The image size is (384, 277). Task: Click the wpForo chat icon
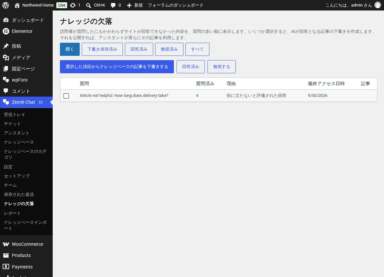tap(6, 80)
